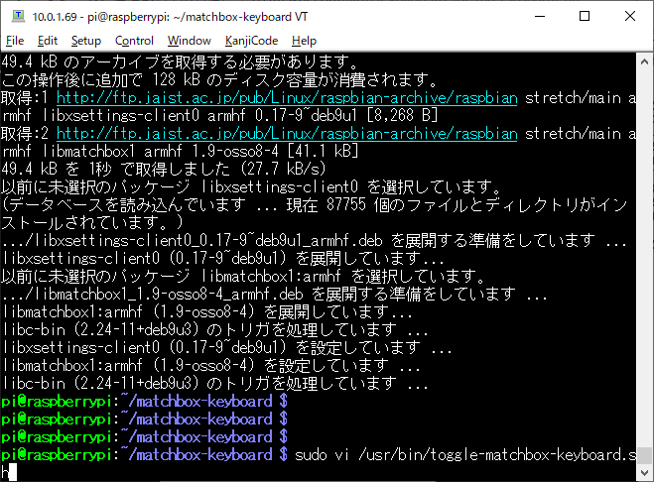Screen dimensions: 654x482
Task: Click the raspbian archive URL on the 取得:1 line
Action: (287, 97)
